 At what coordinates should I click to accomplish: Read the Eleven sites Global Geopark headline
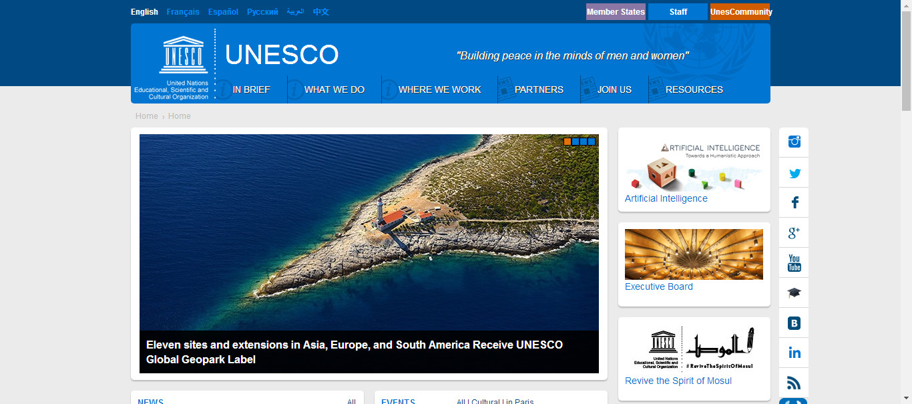[355, 352]
